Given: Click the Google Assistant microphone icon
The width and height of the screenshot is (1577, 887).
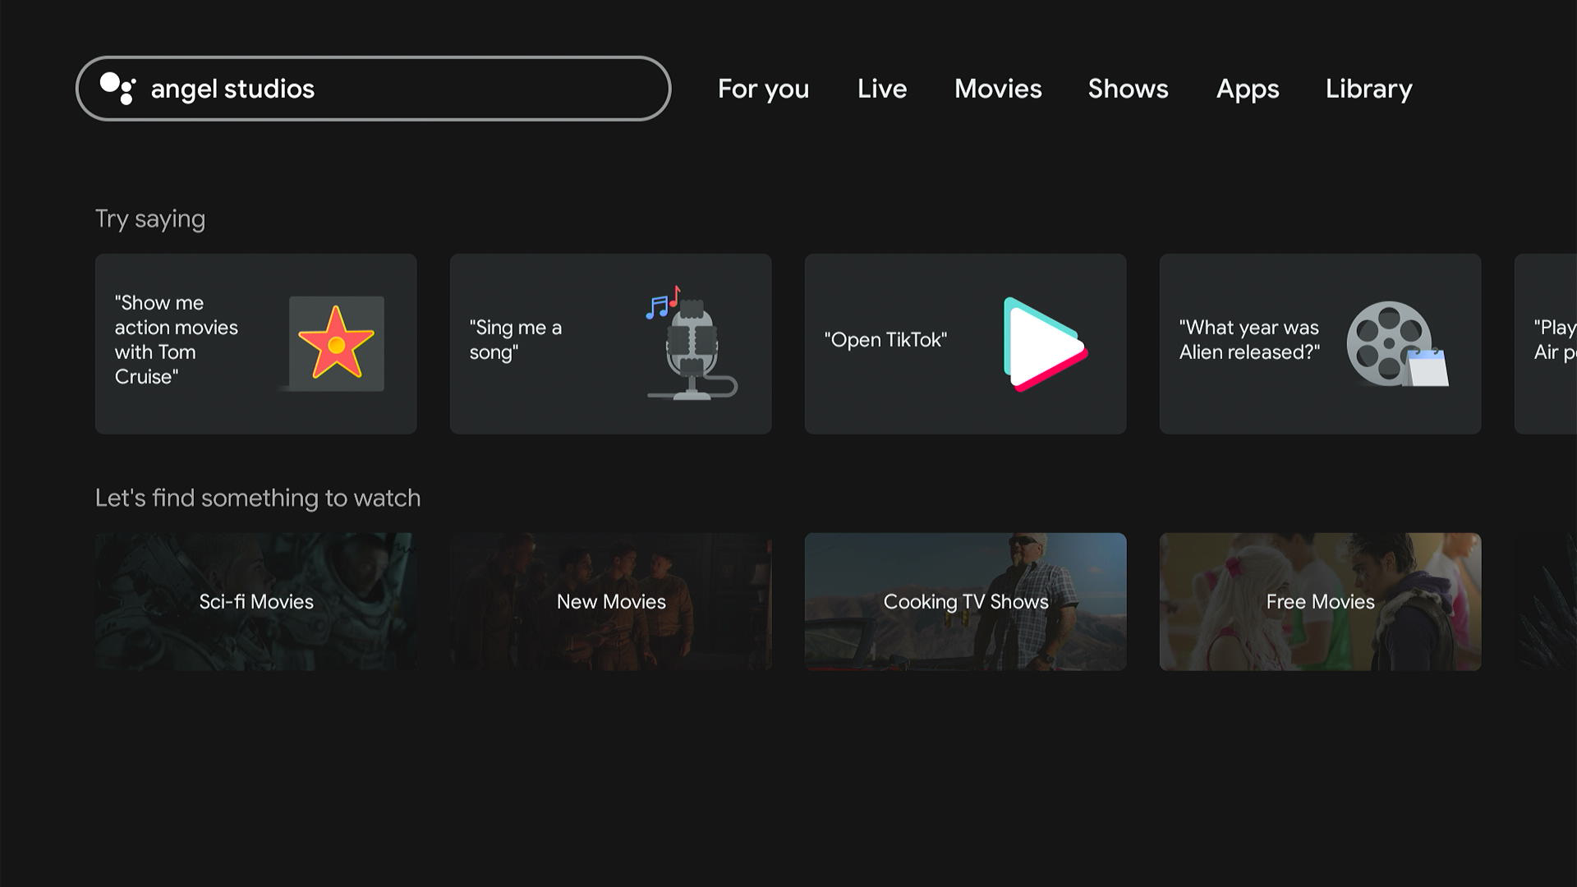Looking at the screenshot, I should click(x=117, y=89).
